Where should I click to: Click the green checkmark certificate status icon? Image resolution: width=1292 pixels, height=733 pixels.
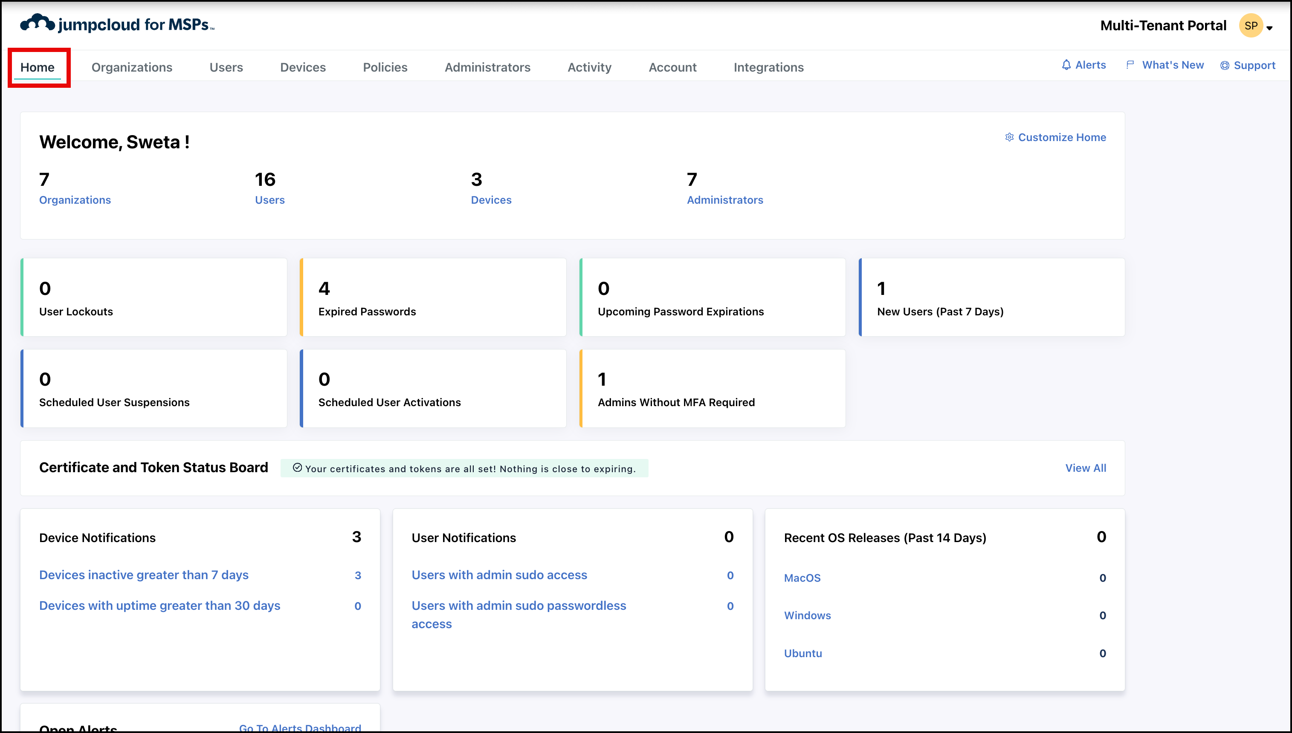pyautogui.click(x=297, y=468)
